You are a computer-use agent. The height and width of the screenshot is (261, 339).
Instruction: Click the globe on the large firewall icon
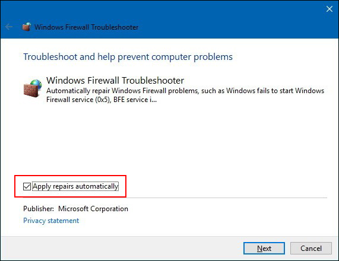[36, 84]
